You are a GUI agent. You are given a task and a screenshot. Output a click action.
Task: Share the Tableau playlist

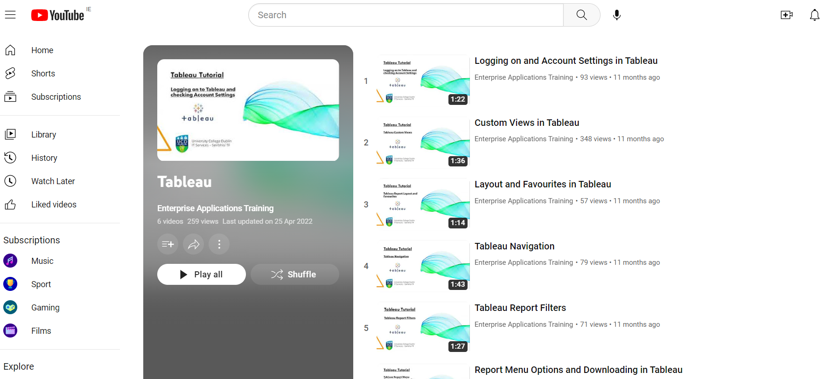pos(193,244)
